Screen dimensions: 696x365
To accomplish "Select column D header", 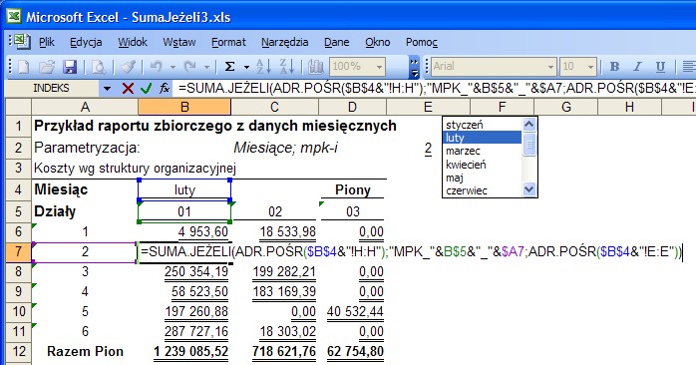I will pyautogui.click(x=352, y=107).
